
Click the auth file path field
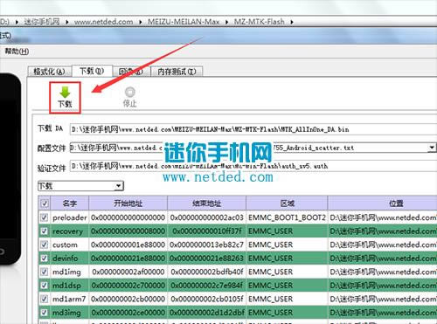click(253, 166)
